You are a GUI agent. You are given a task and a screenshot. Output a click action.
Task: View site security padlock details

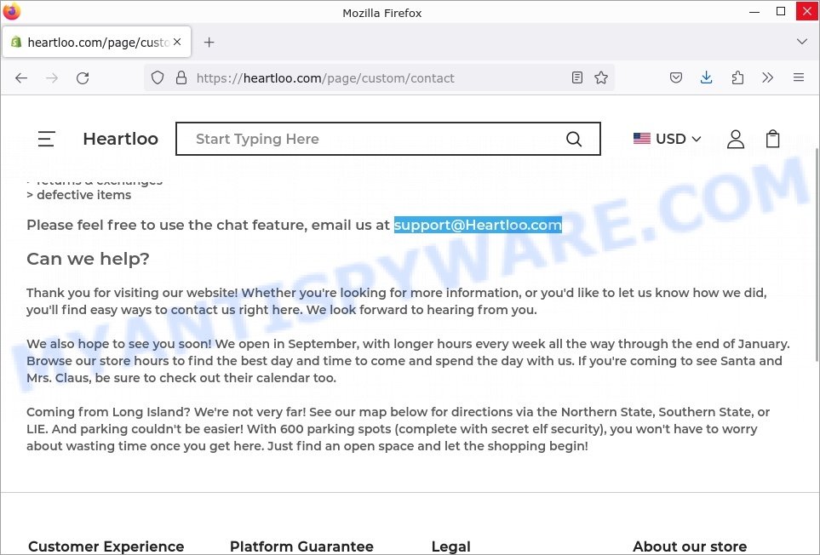click(x=181, y=78)
